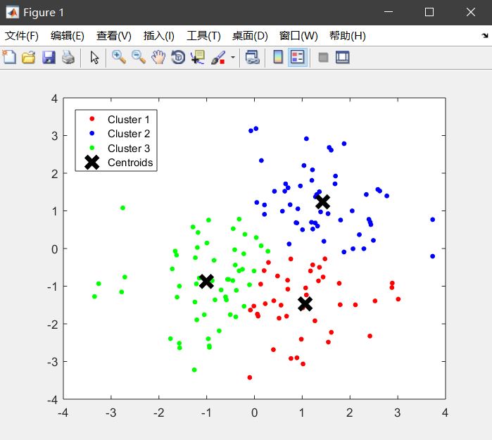Image resolution: width=492 pixels, height=440 pixels.
Task: Insert a colorbar using toolbar icon
Action: pos(278,58)
